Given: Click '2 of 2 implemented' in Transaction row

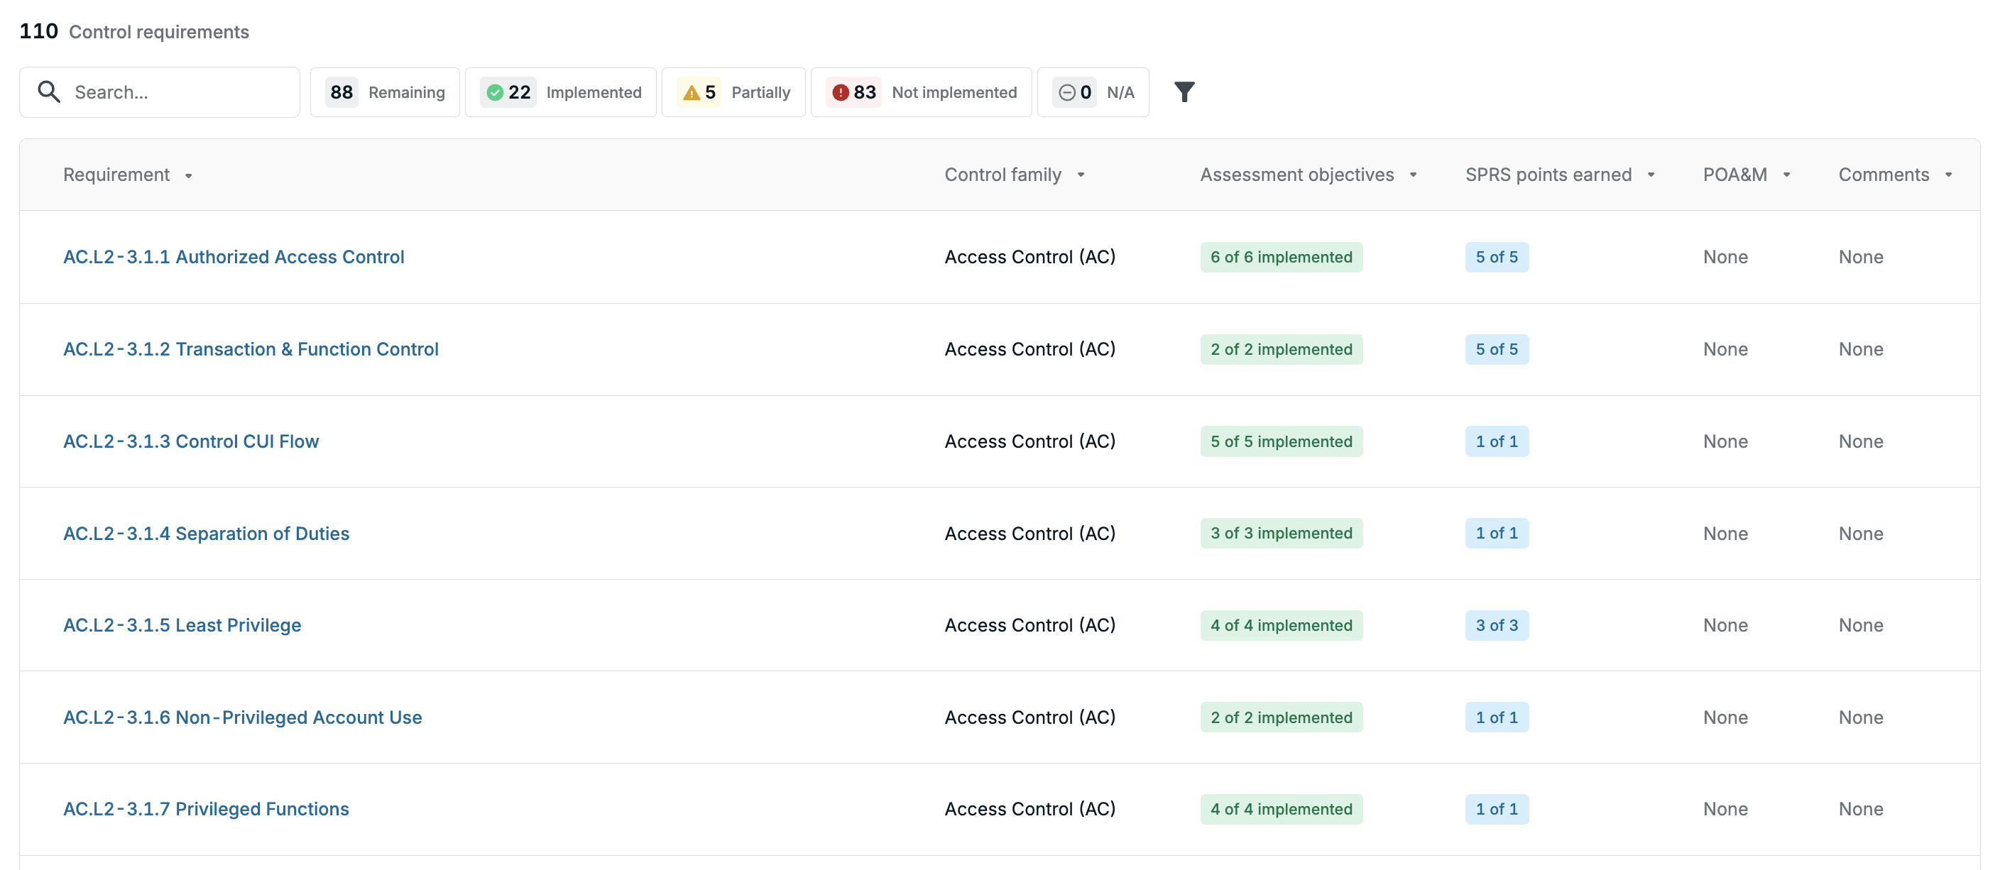Looking at the screenshot, I should [1281, 348].
